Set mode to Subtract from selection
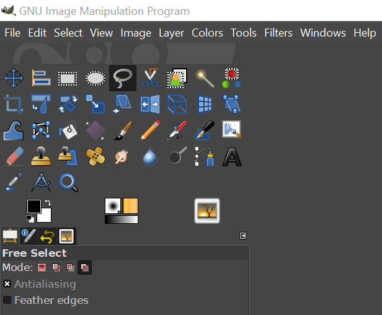Viewport: 382px width, 315px height. point(70,267)
